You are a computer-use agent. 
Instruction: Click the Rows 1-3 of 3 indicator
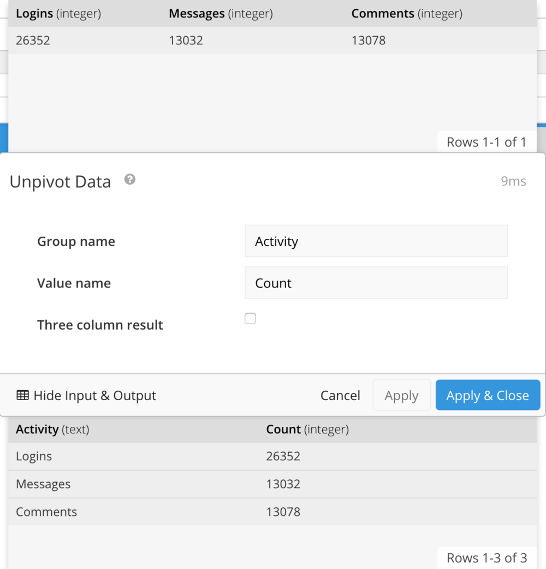[486, 558]
